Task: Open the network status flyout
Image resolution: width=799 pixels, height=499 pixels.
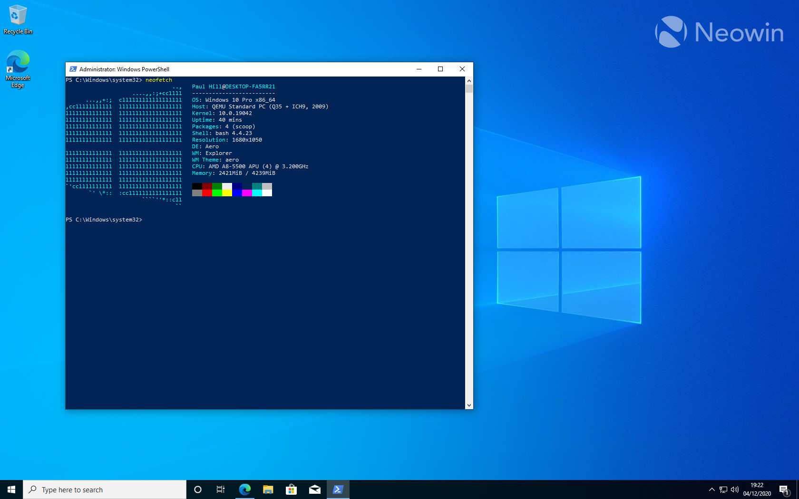Action: (x=723, y=489)
